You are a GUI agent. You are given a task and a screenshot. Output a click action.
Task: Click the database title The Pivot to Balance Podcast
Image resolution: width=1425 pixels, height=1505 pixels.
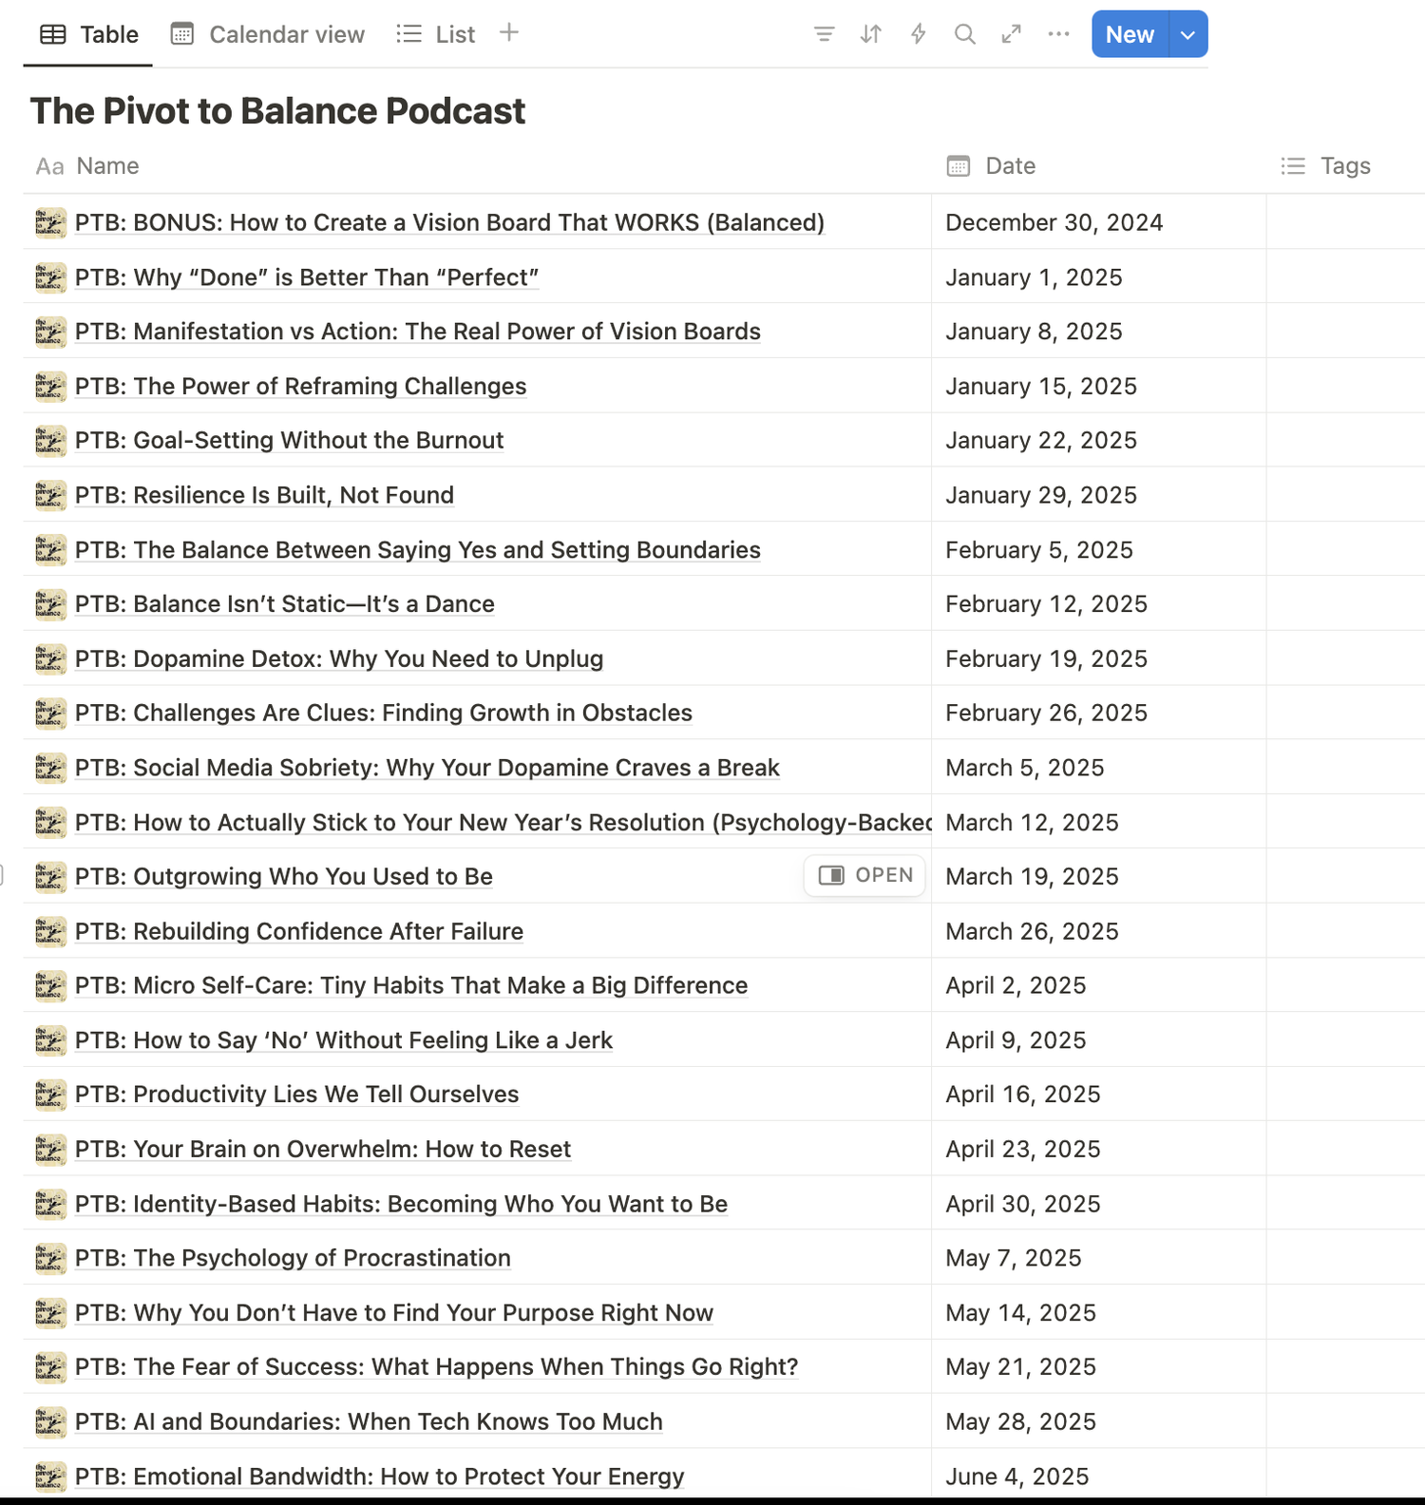click(x=277, y=111)
